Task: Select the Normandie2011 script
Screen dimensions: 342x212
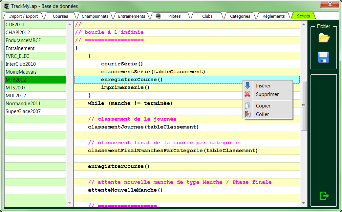Action: tap(35, 103)
